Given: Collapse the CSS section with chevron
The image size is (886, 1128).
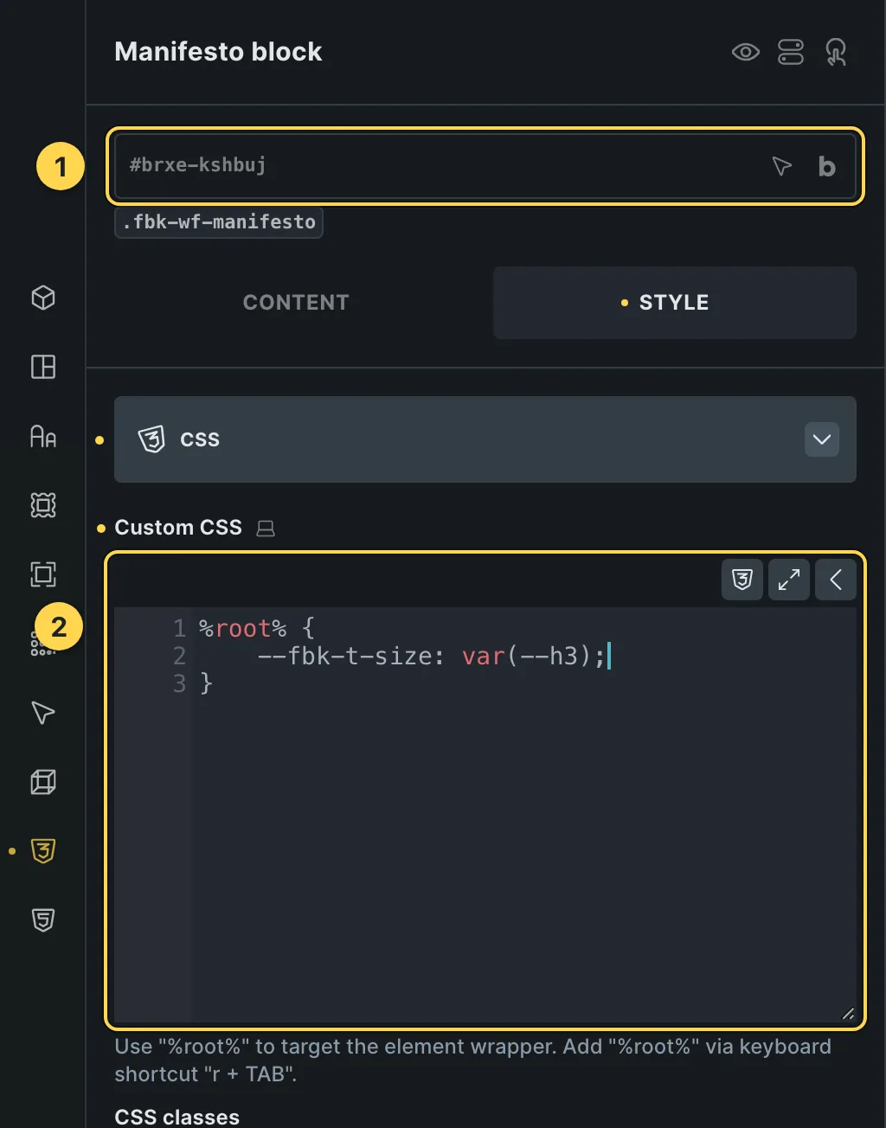Looking at the screenshot, I should (x=822, y=439).
